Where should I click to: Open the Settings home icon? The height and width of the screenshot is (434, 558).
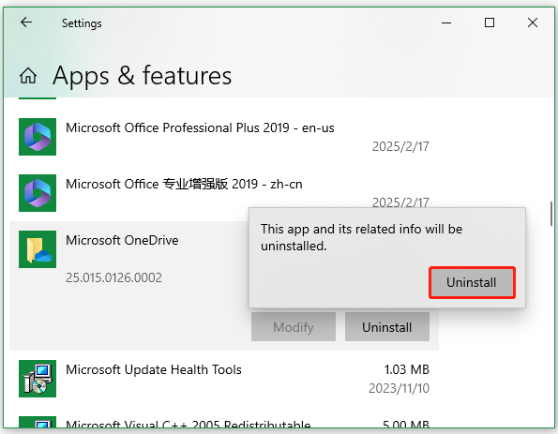[x=28, y=76]
